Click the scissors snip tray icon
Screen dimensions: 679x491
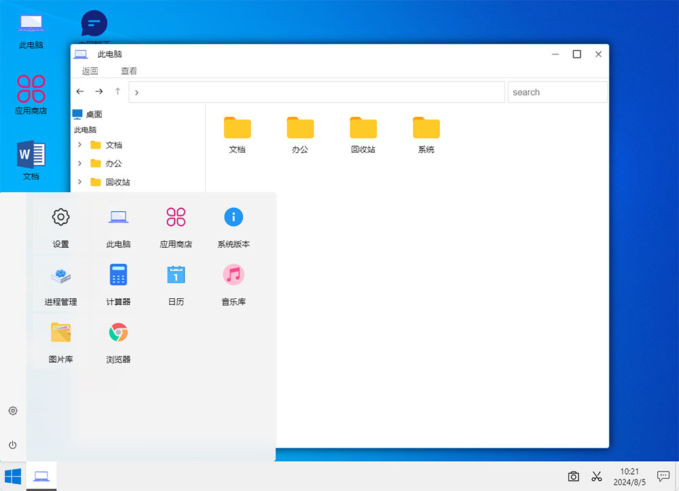point(597,476)
